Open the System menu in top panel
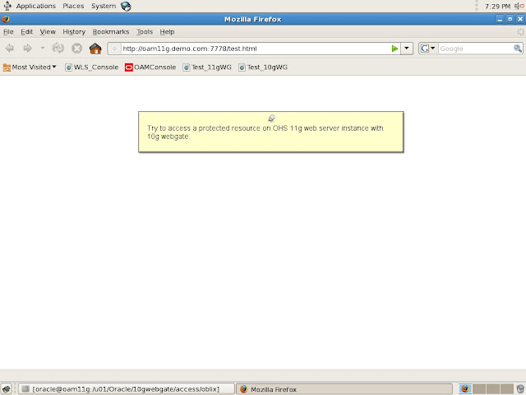 (104, 6)
